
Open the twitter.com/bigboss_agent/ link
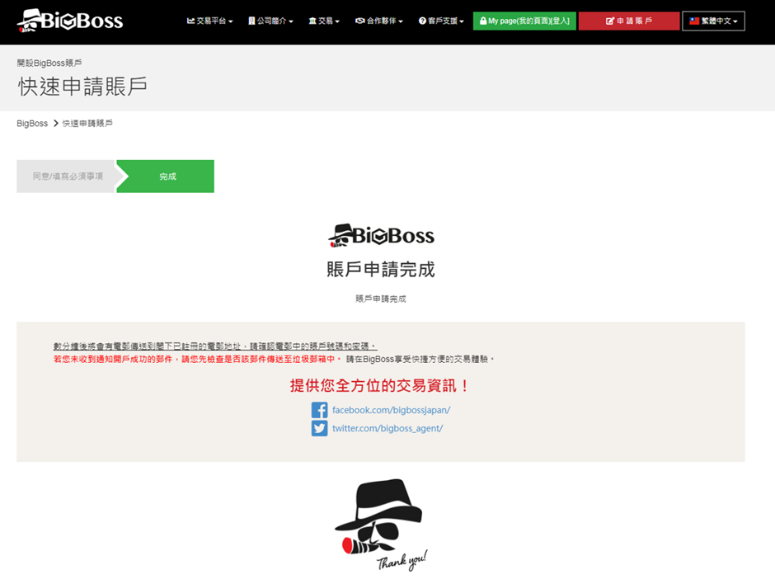[387, 428]
